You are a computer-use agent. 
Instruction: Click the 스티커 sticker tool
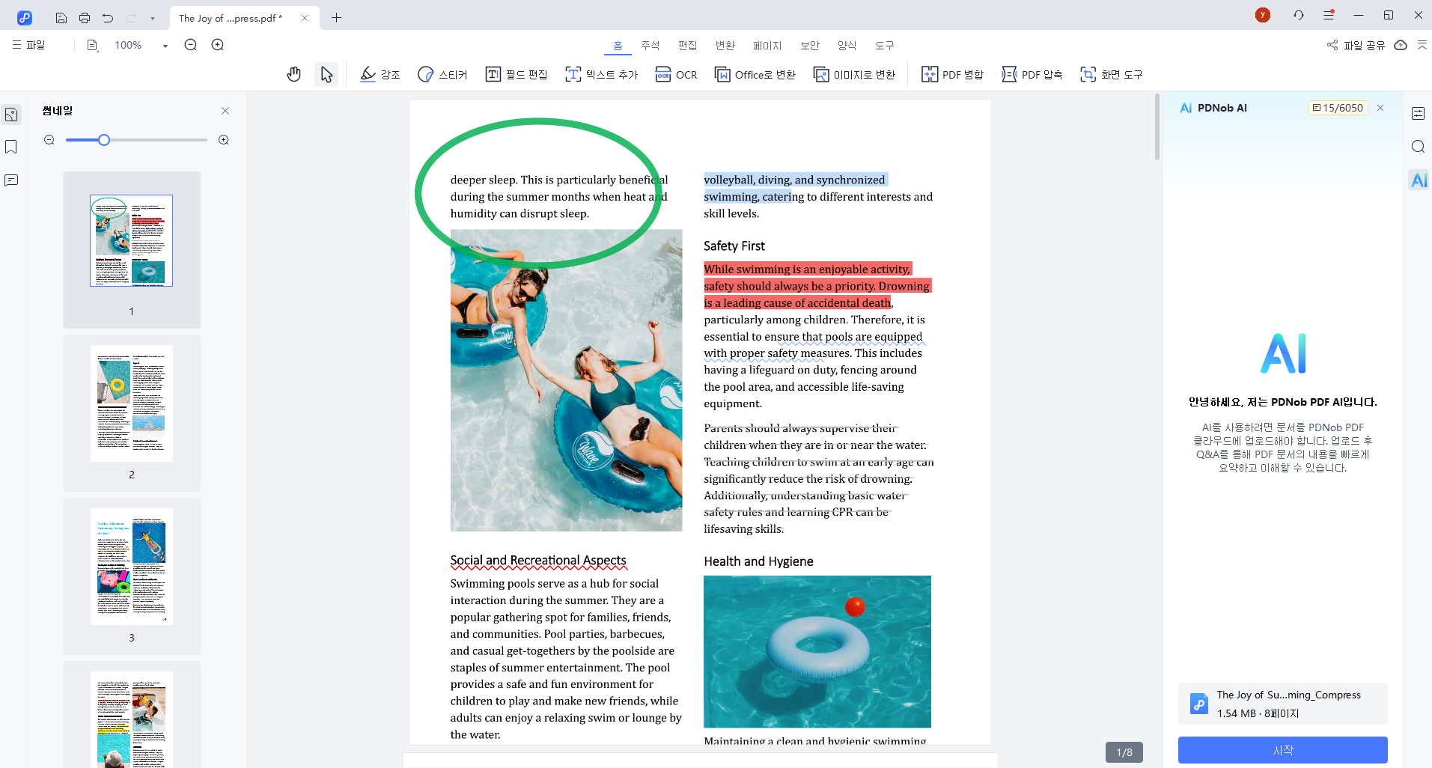442,74
